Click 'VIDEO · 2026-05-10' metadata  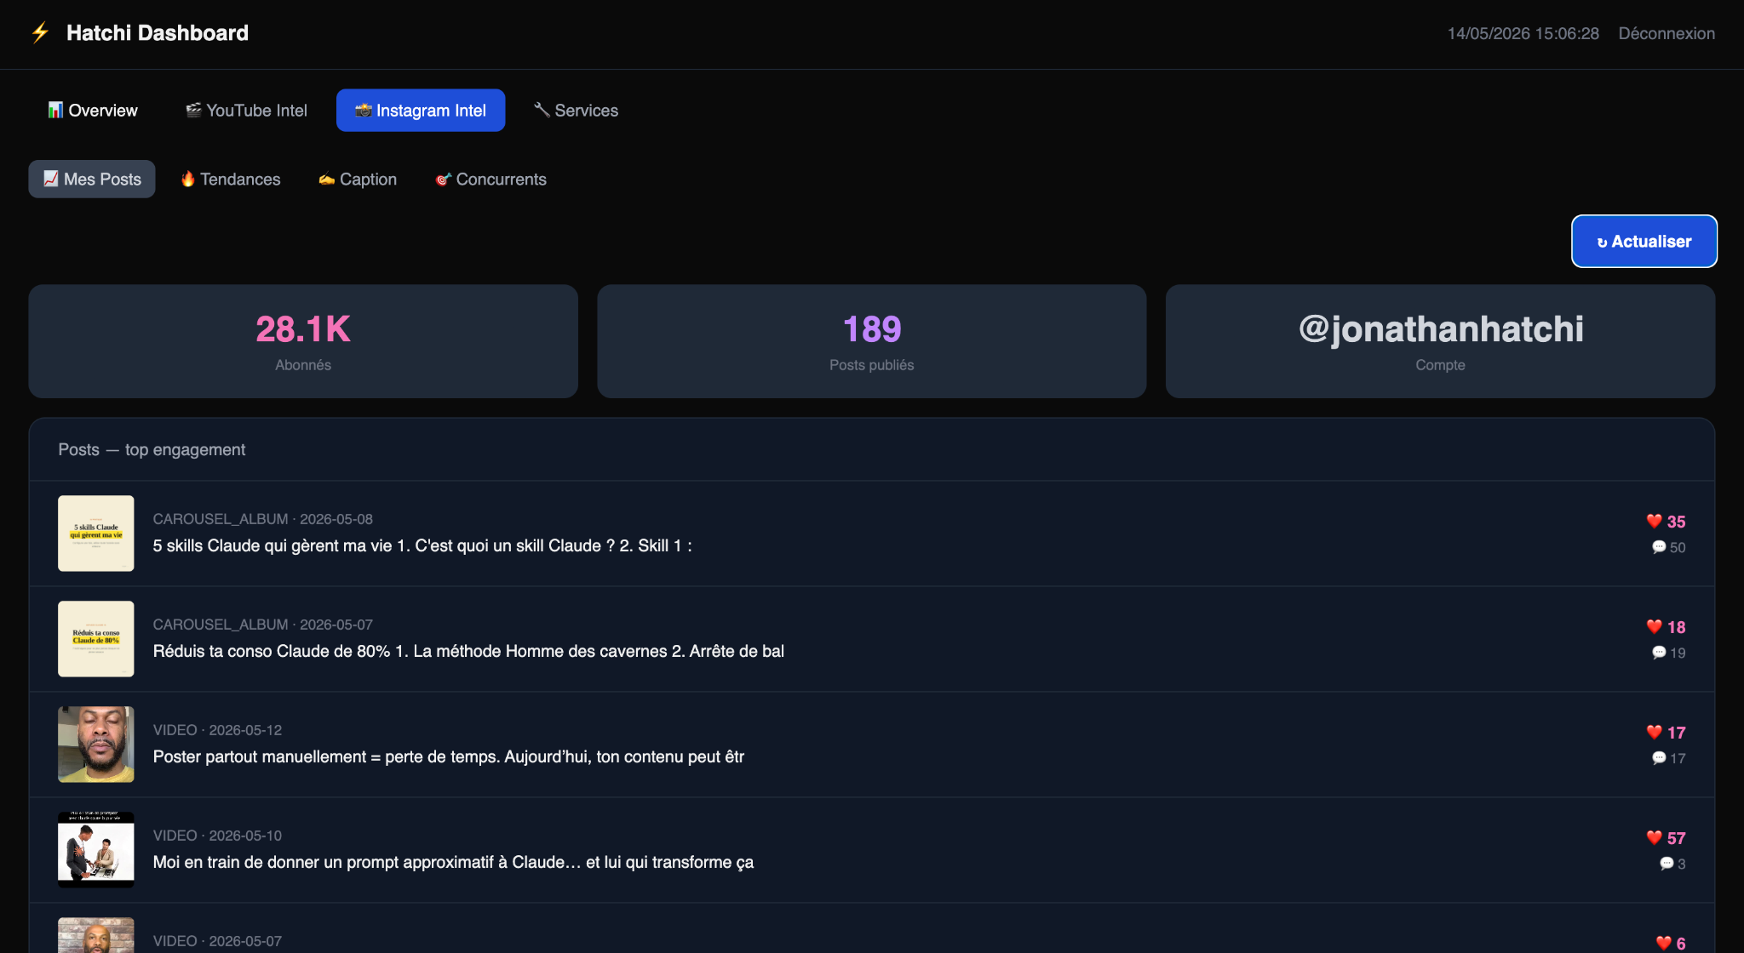(x=217, y=836)
